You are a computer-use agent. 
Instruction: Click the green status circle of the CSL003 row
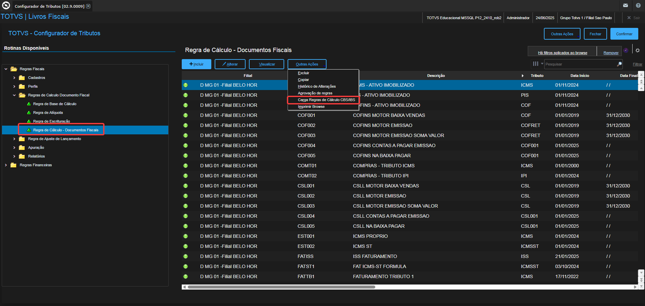pos(185,206)
